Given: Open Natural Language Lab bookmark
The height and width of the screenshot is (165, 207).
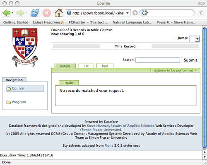Looking at the screenshot, I should pyautogui.click(x=132, y=22).
